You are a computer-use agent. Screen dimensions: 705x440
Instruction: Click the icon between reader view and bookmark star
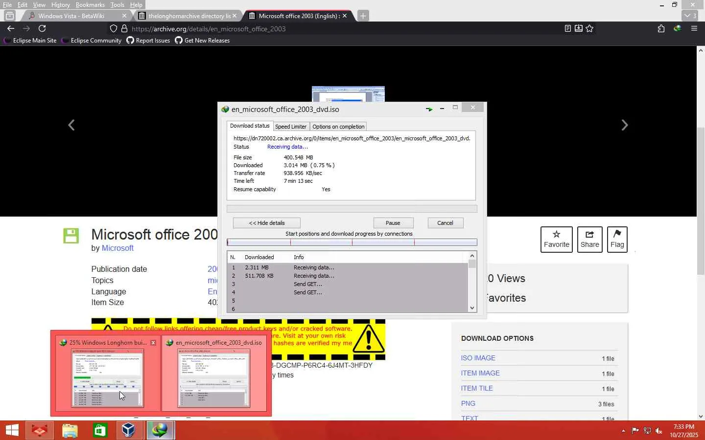[x=578, y=28]
